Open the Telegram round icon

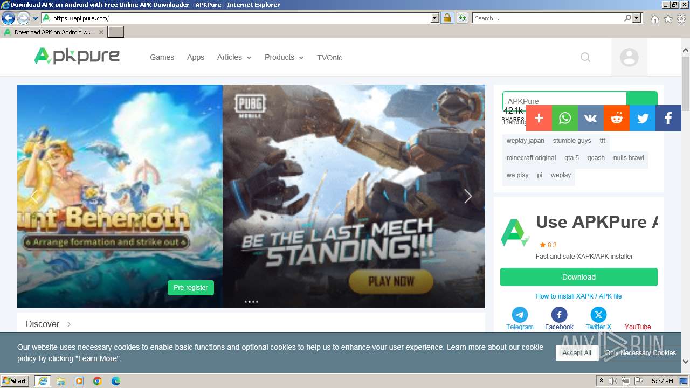[520, 315]
